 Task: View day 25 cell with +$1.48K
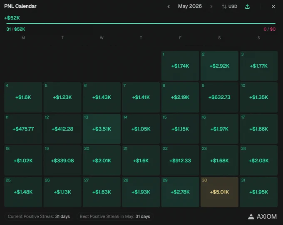pos(23,192)
